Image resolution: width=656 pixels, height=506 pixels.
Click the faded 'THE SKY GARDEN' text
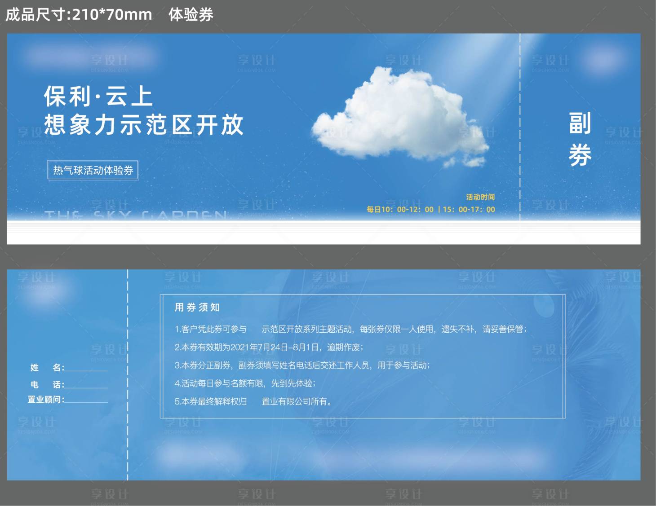136,216
